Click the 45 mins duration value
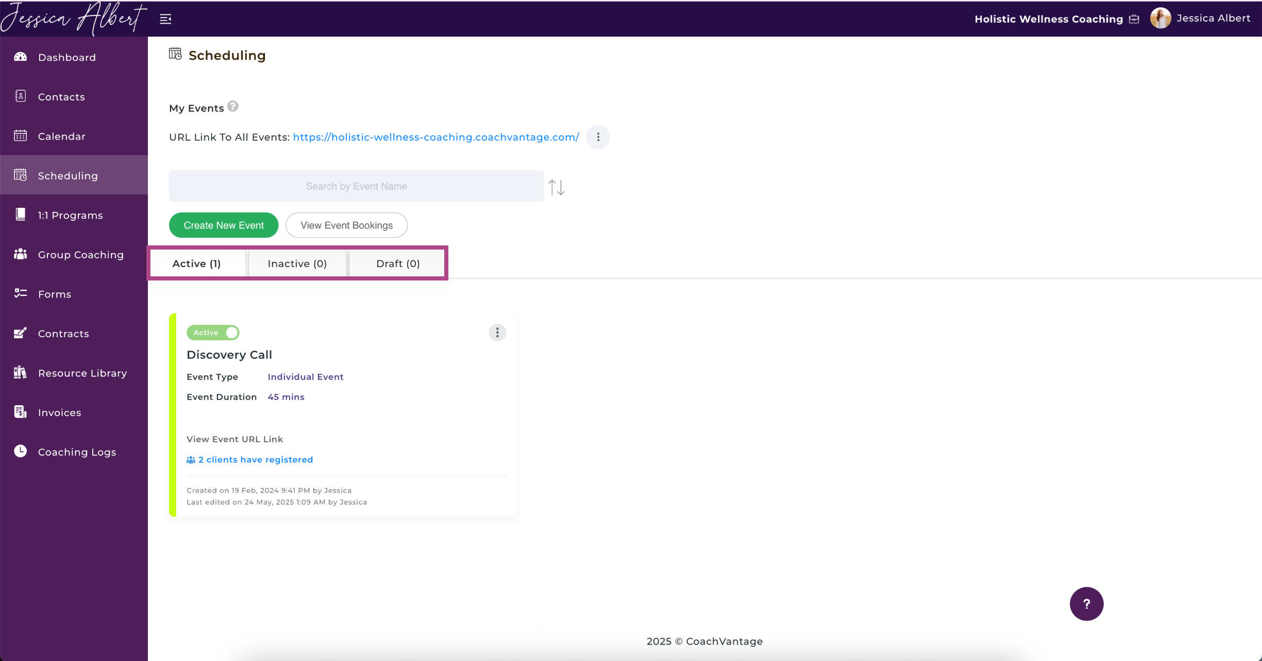The width and height of the screenshot is (1262, 661). pos(286,397)
